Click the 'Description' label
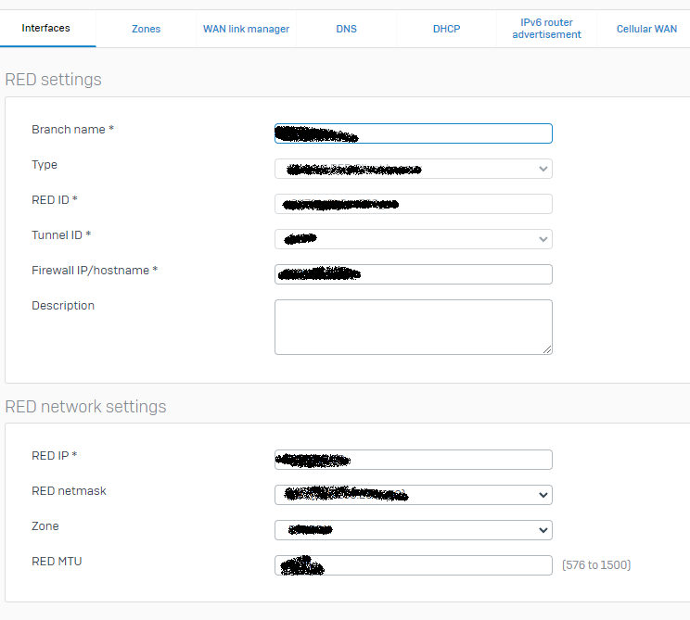 (x=63, y=306)
